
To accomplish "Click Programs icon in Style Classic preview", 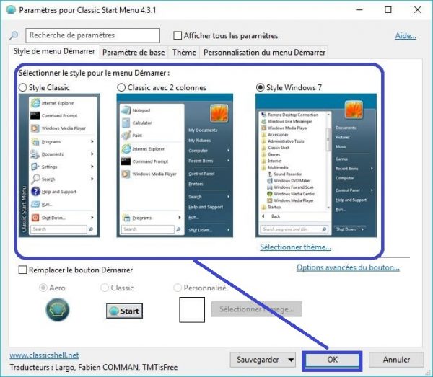I will point(35,142).
